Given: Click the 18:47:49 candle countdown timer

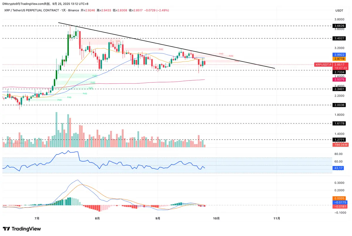Looking at the screenshot, I should (340, 68).
